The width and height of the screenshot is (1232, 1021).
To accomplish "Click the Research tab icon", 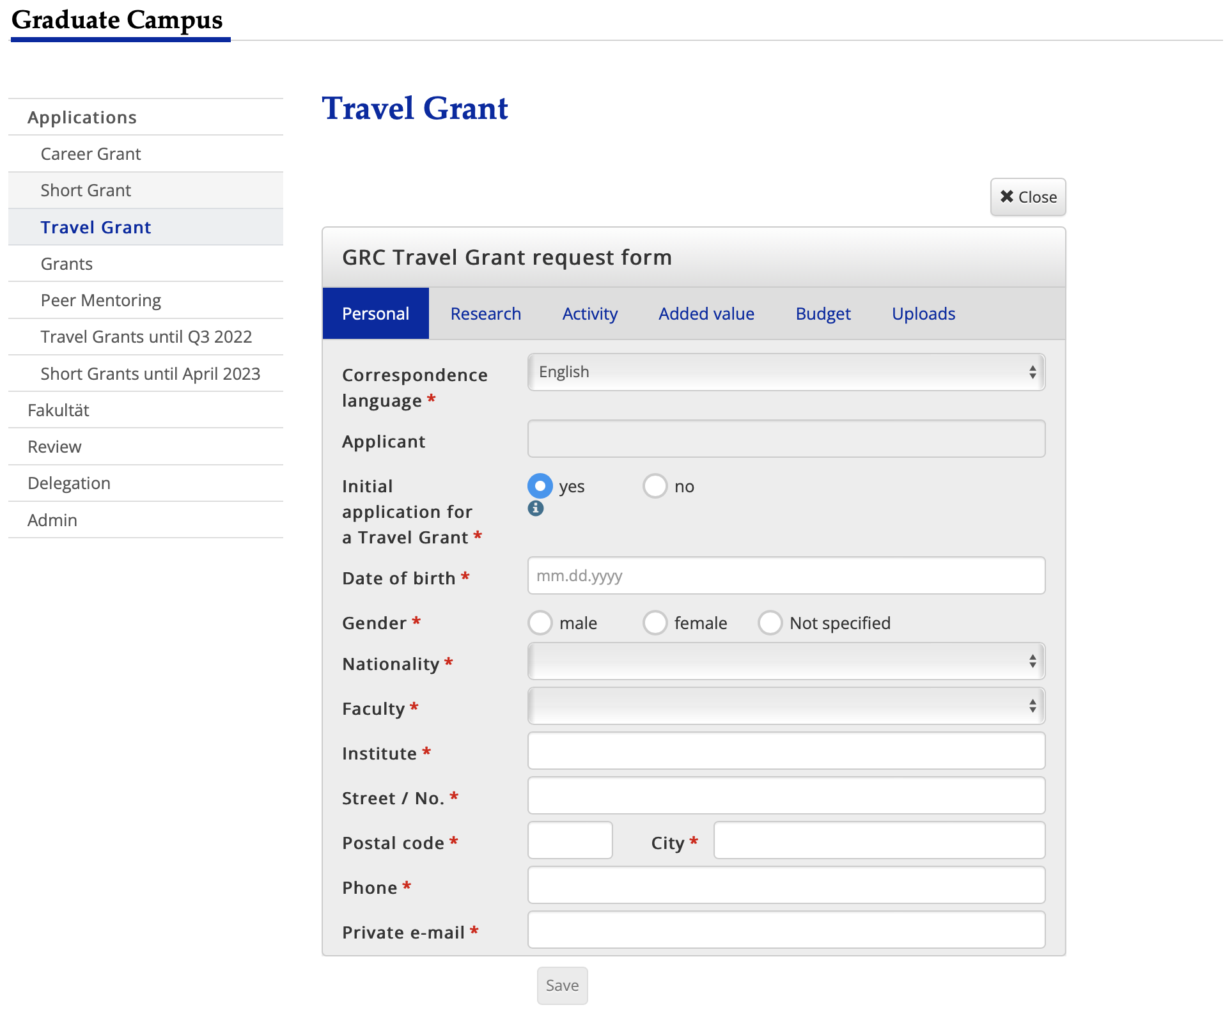I will click(485, 313).
